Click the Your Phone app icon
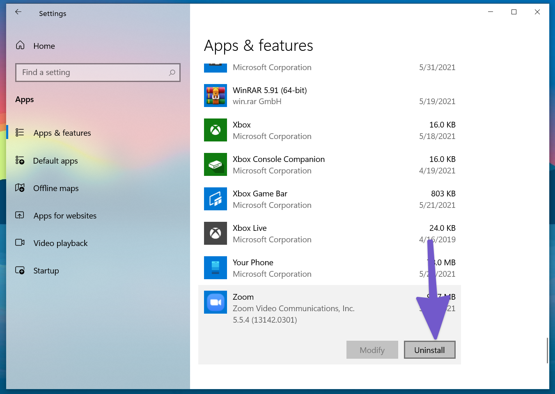555x394 pixels. coord(216,268)
